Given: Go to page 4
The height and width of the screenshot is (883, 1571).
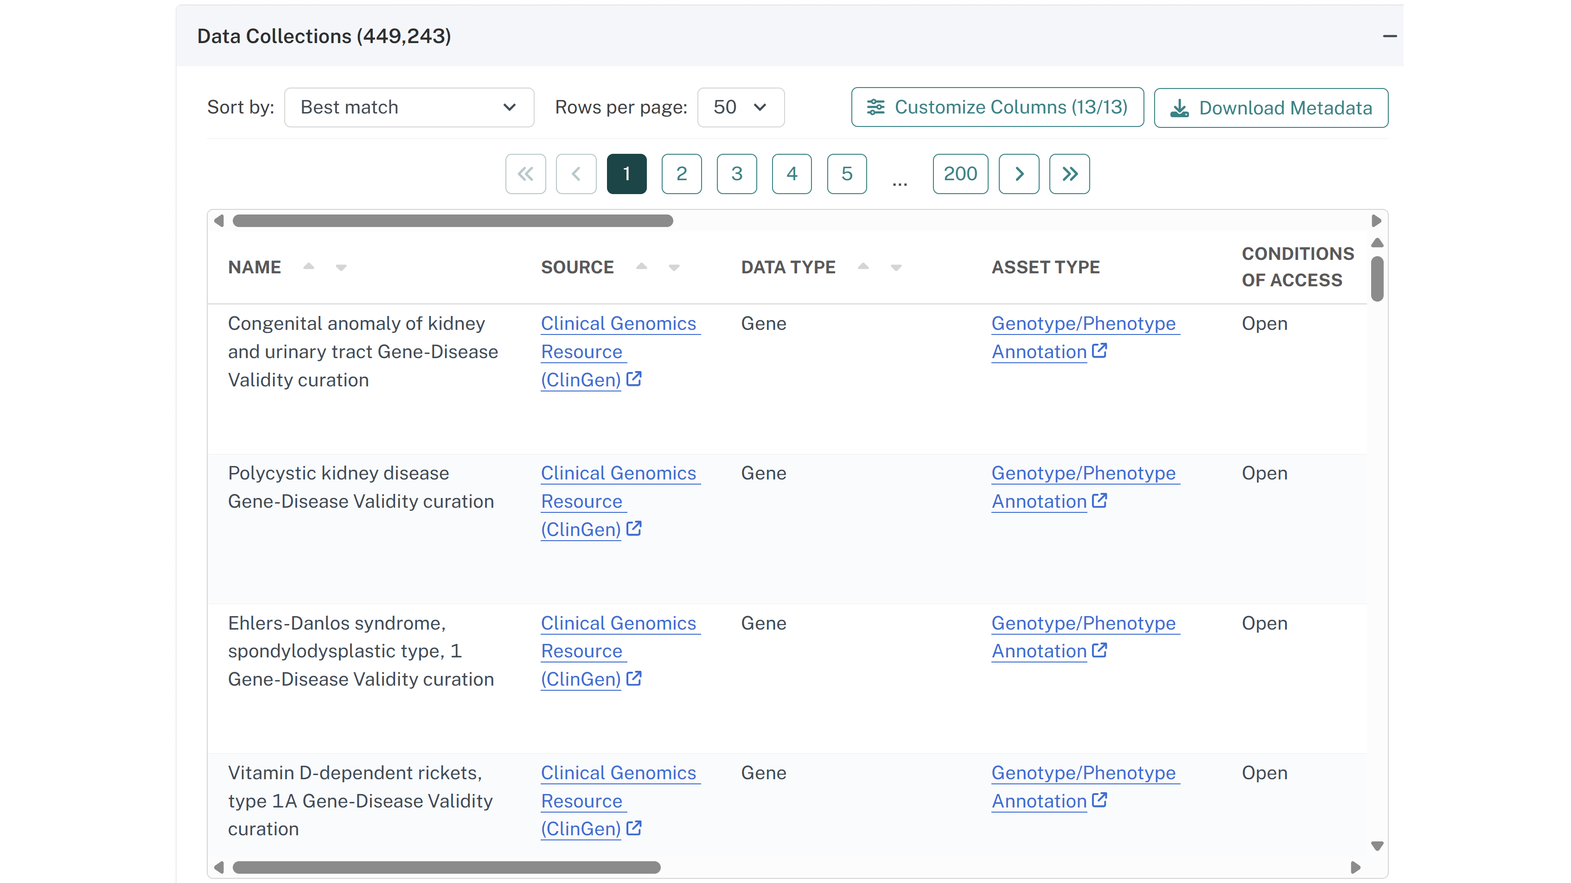Looking at the screenshot, I should coord(792,174).
